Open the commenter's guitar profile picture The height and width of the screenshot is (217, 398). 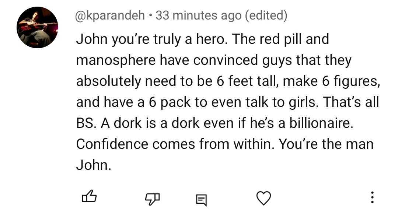[x=37, y=27]
